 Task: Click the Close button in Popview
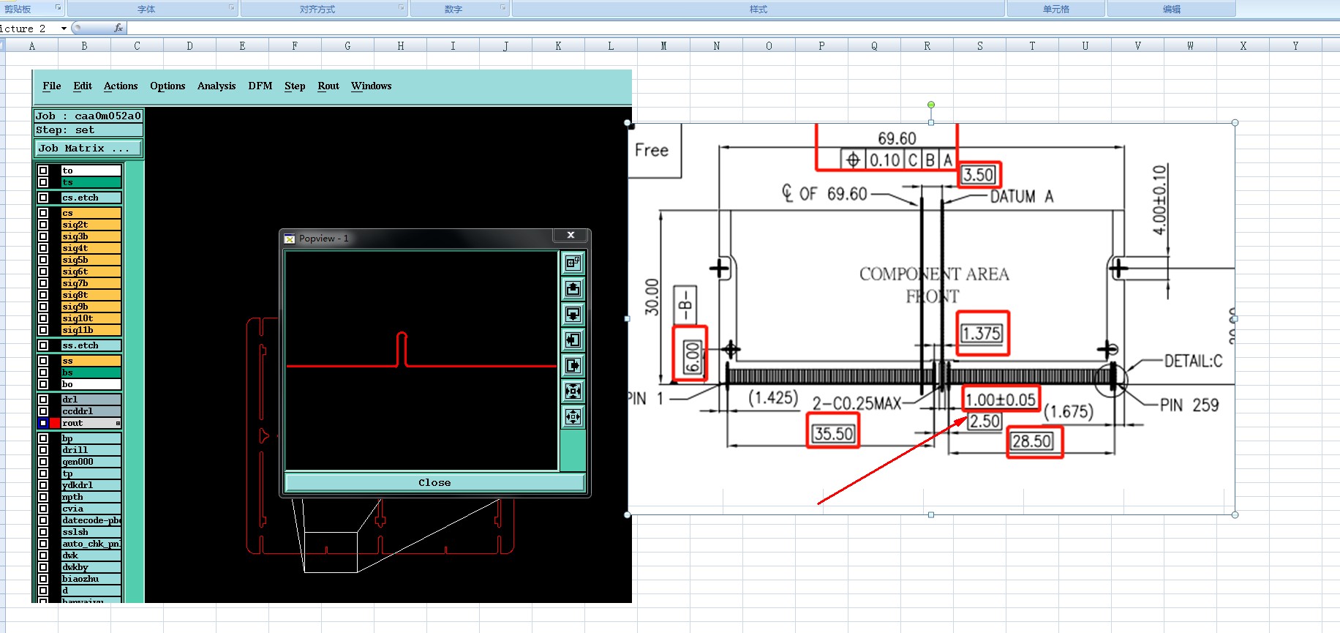(434, 482)
